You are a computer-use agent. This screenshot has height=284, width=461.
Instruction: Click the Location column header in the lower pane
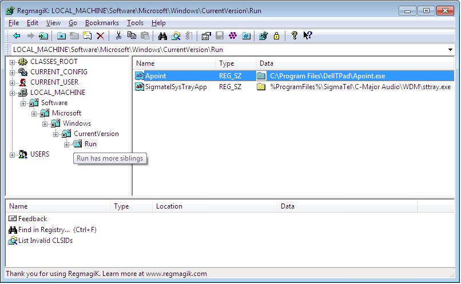point(214,206)
